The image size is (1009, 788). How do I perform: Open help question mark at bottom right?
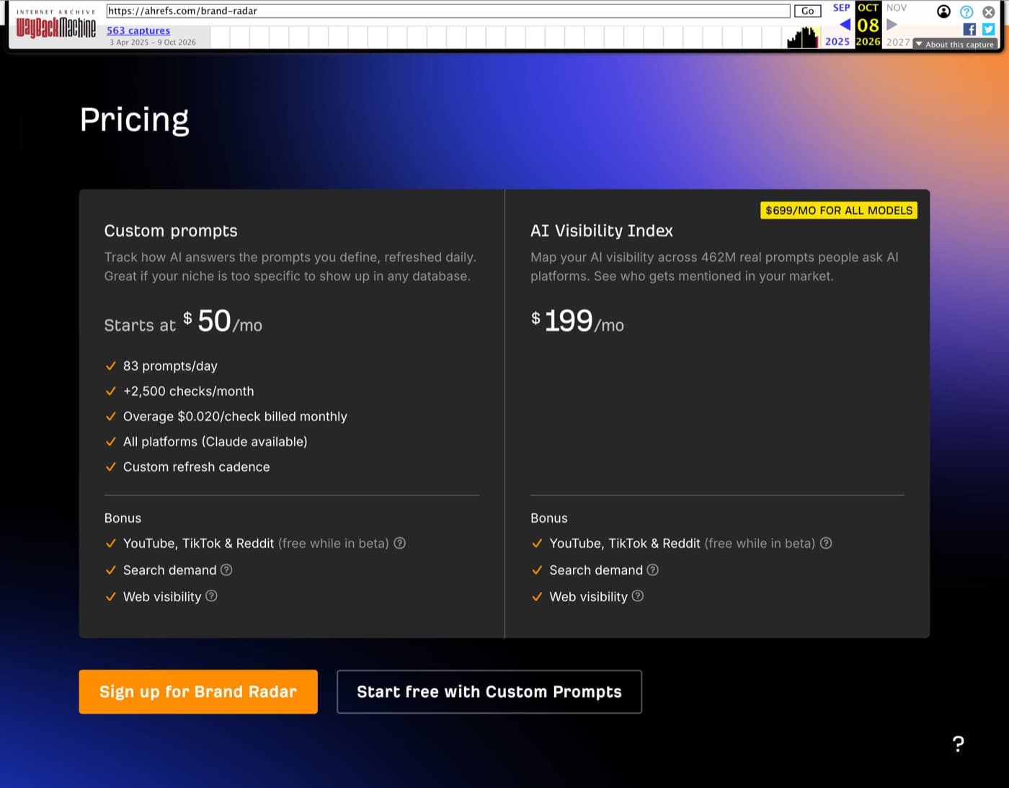[958, 744]
